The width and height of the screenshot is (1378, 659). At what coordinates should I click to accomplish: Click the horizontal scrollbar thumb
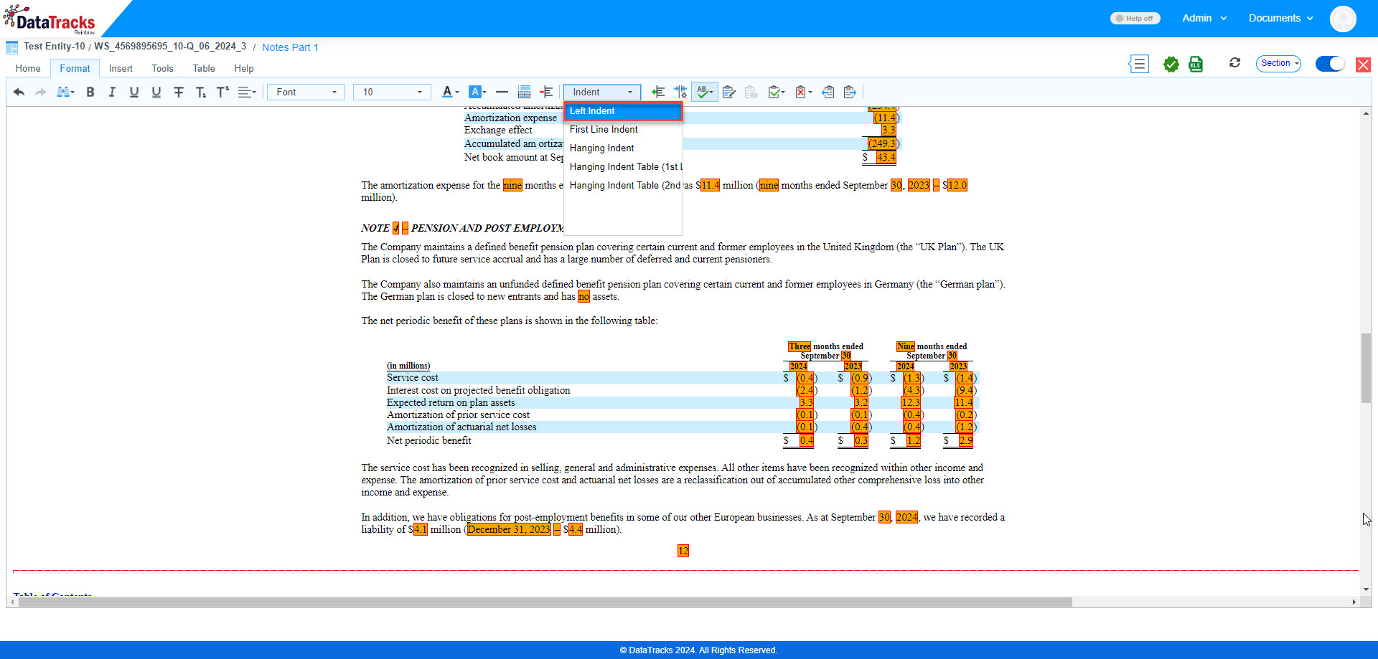[x=545, y=602]
